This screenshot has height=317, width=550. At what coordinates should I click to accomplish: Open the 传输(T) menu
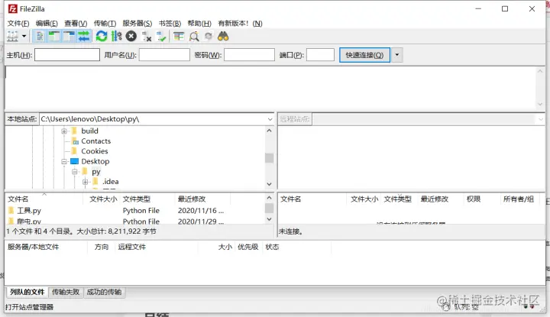105,23
